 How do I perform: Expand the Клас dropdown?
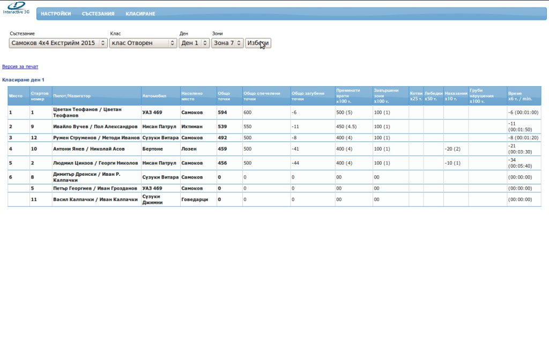(143, 43)
